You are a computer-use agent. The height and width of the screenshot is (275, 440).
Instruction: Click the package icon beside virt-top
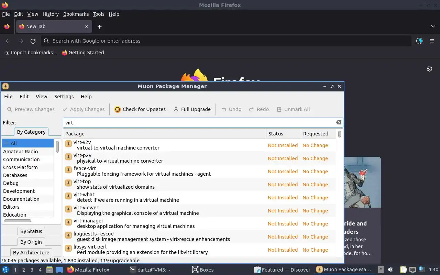[x=68, y=183]
